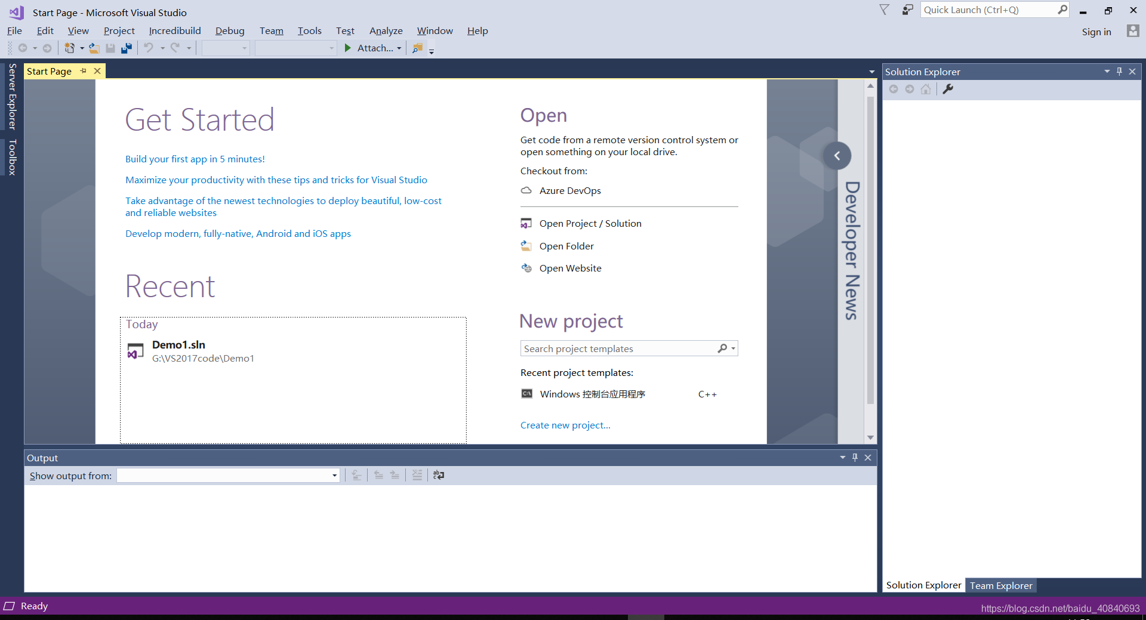The height and width of the screenshot is (620, 1146).
Task: Open the document tab list dropdown
Action: click(872, 72)
